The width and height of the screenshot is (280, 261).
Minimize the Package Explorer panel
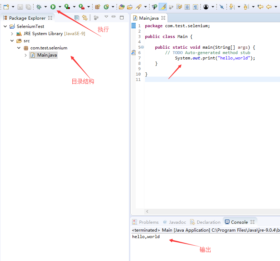pyautogui.click(x=114, y=16)
